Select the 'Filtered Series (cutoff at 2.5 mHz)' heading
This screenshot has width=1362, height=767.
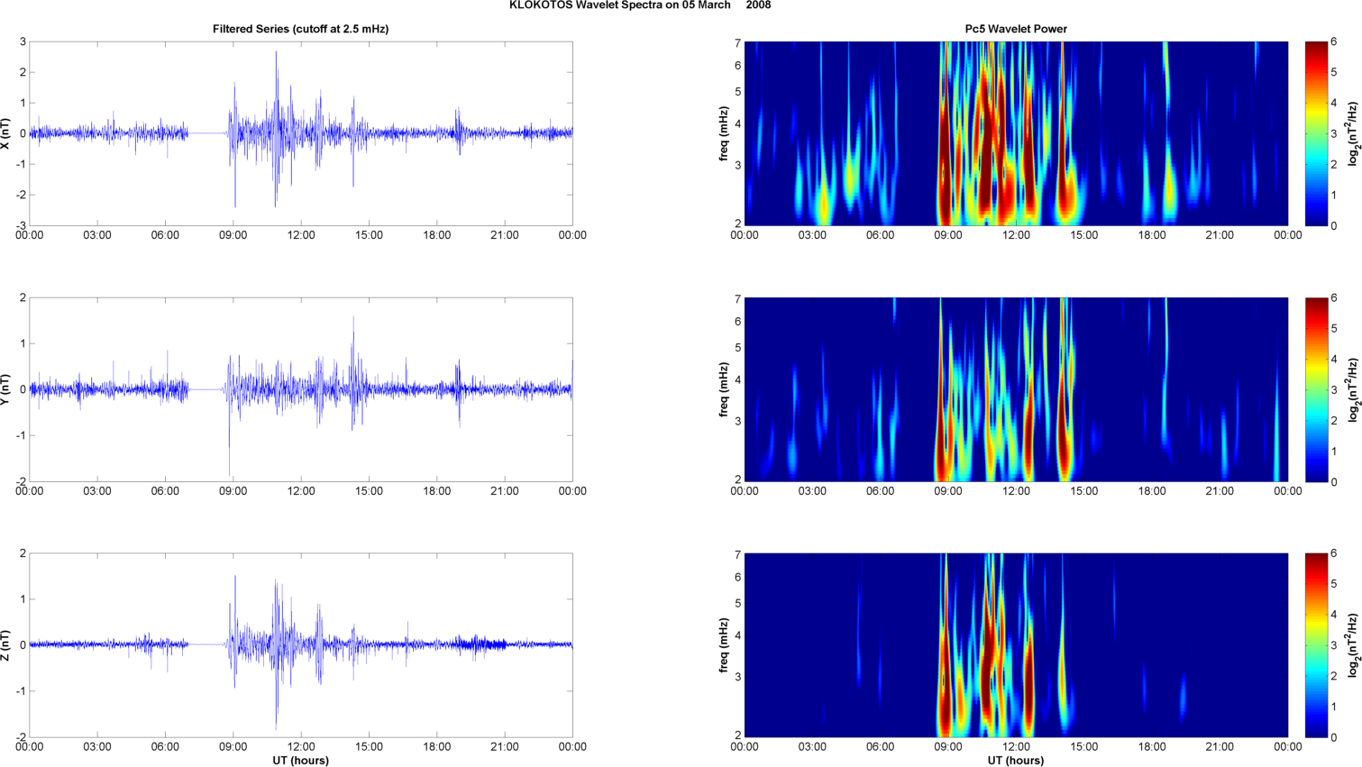[301, 29]
